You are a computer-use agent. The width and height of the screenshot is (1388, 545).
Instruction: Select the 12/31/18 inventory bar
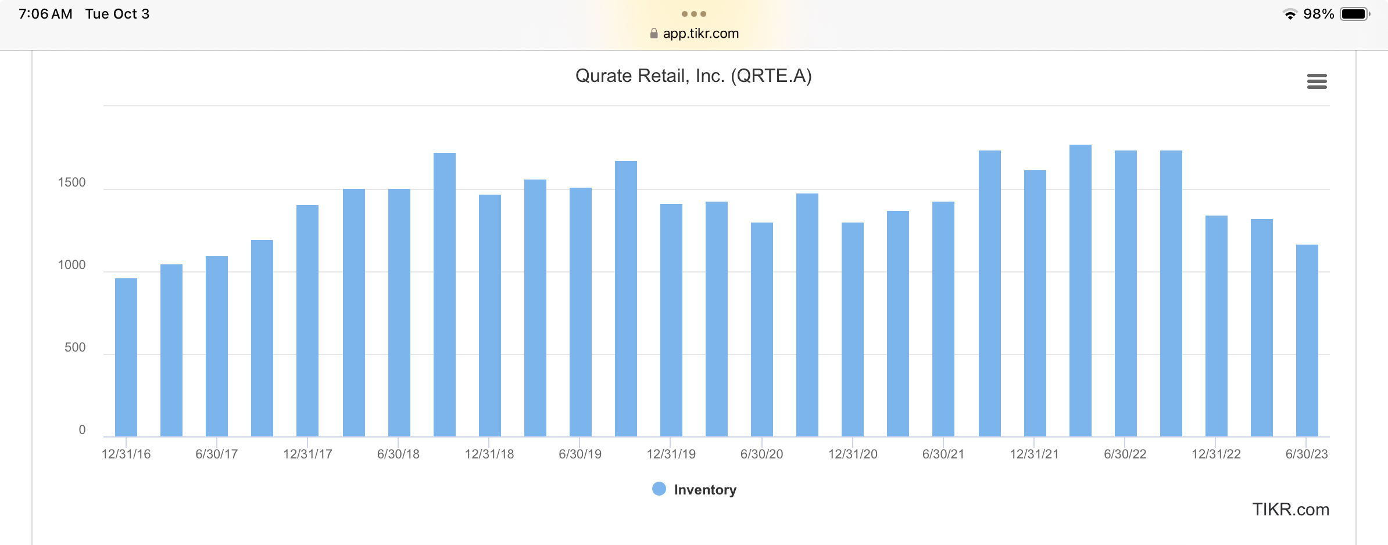(x=490, y=315)
